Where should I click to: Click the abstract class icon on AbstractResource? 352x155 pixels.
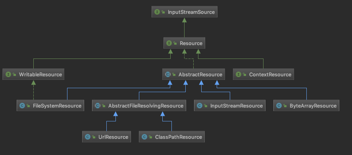pos(168,74)
